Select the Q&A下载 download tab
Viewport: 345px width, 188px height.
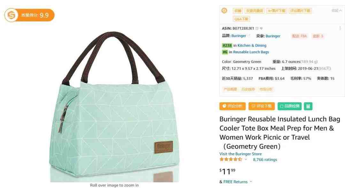pyautogui.click(x=241, y=19)
